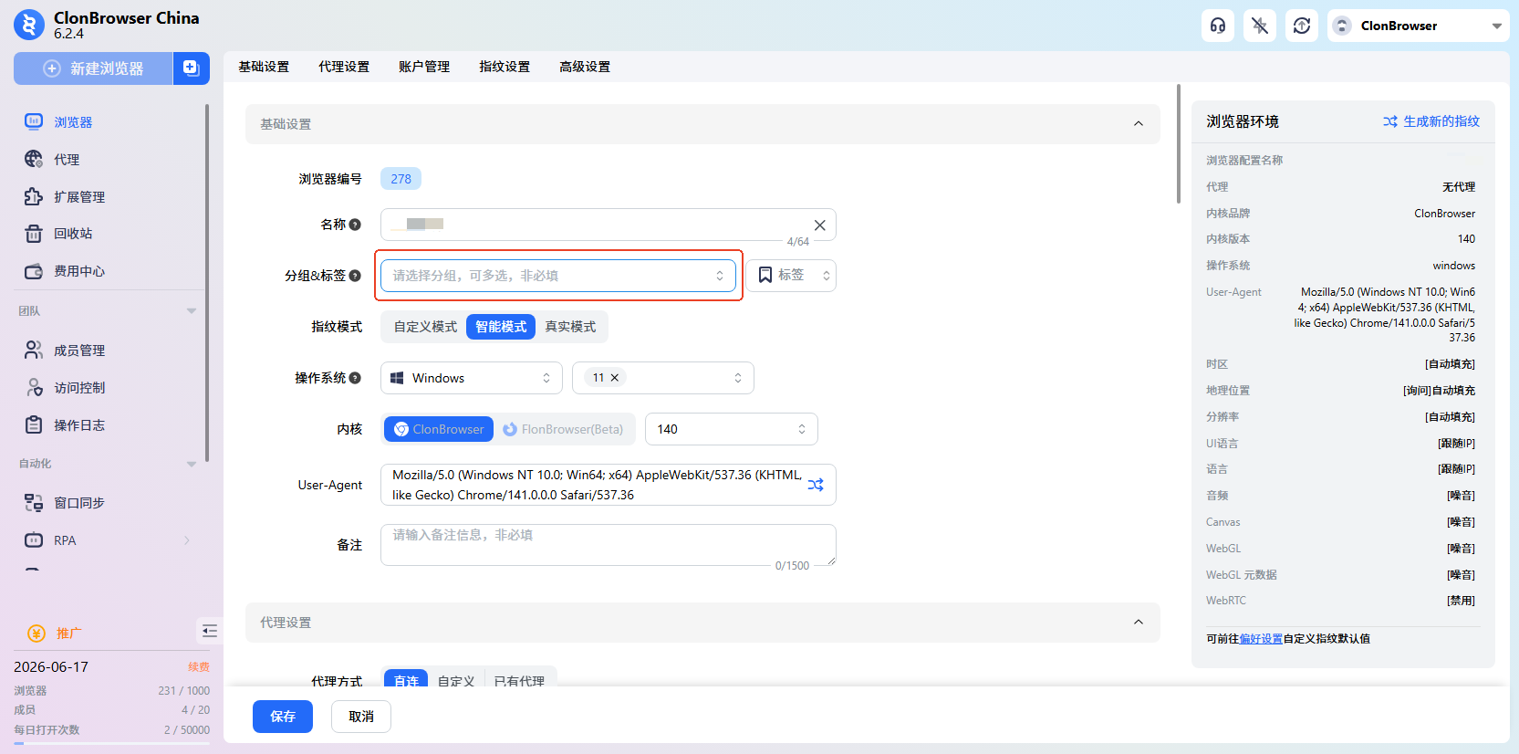1519x754 pixels.
Task: Click the 取消 button
Action: [x=361, y=717]
